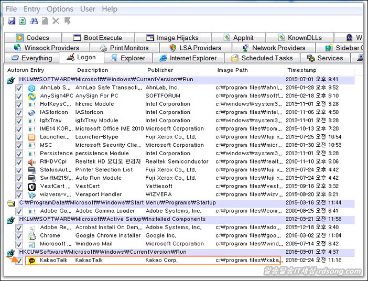
Task: Uncheck the KakaoTalk autorun checkbox
Action: click(x=19, y=260)
